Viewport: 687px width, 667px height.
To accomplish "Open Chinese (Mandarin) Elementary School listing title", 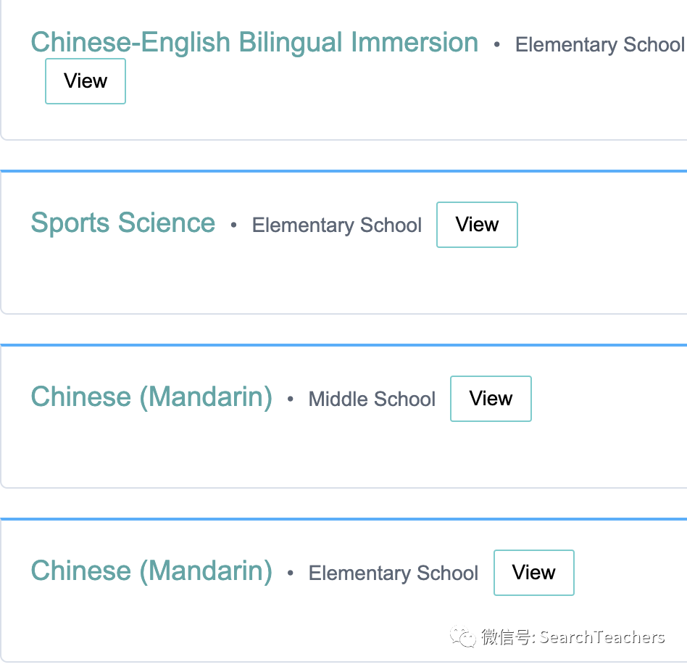I will 151,571.
